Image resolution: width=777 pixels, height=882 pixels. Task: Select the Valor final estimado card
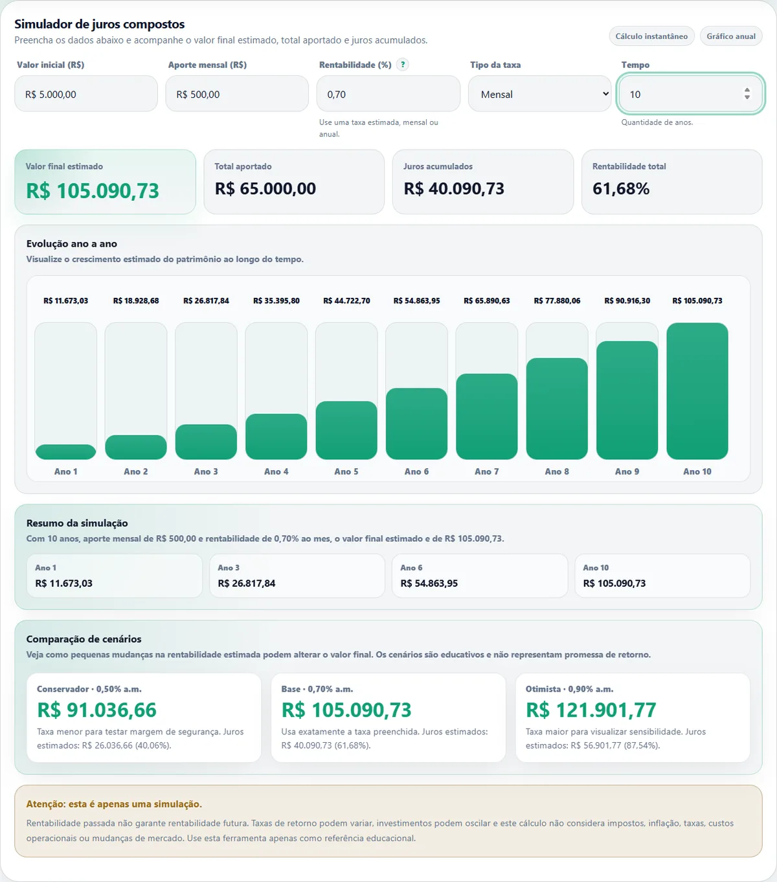coord(106,182)
